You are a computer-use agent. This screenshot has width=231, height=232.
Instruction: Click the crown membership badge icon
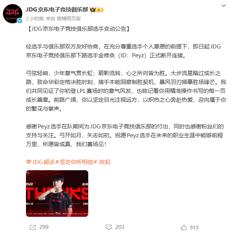(x=93, y=10)
